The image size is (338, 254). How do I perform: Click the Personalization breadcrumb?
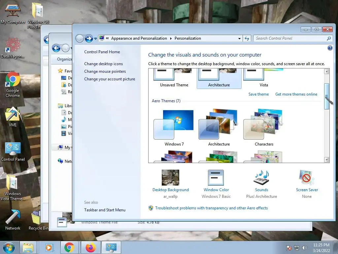coord(188,38)
